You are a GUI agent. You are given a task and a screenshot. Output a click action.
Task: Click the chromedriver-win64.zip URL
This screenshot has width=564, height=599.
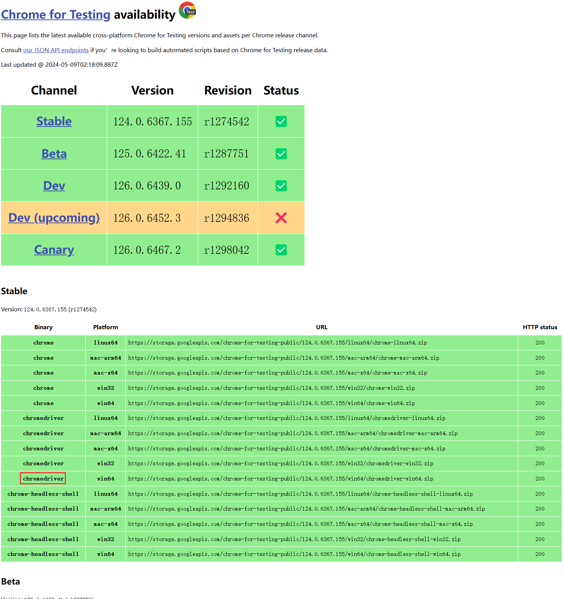(280, 479)
